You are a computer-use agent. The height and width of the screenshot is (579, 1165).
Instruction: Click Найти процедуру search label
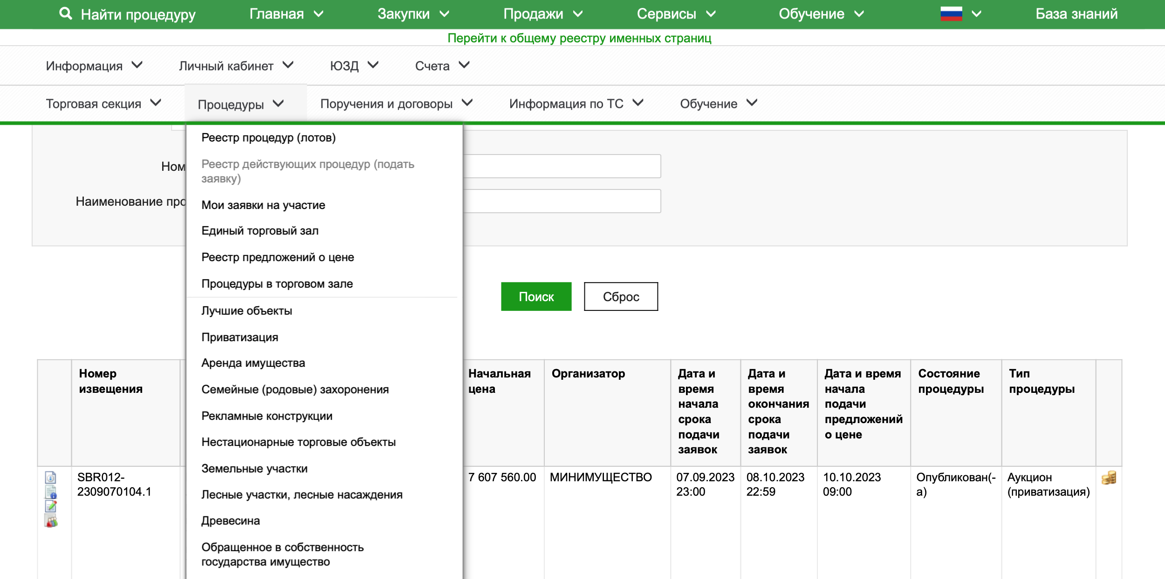point(138,14)
